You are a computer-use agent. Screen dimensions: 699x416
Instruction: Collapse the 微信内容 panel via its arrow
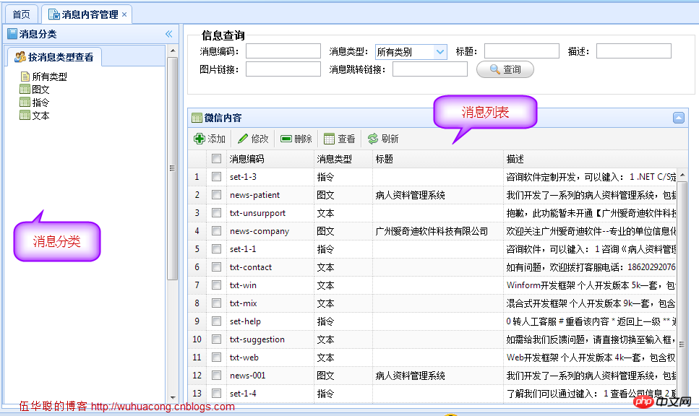click(x=678, y=118)
